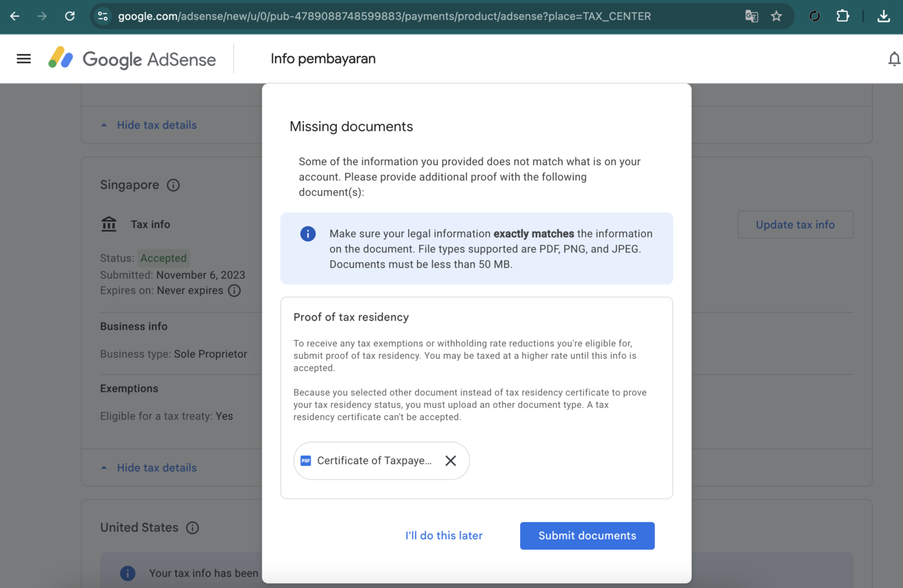This screenshot has width=903, height=588.
Task: Click the info icon next to United States
Action: 192,527
